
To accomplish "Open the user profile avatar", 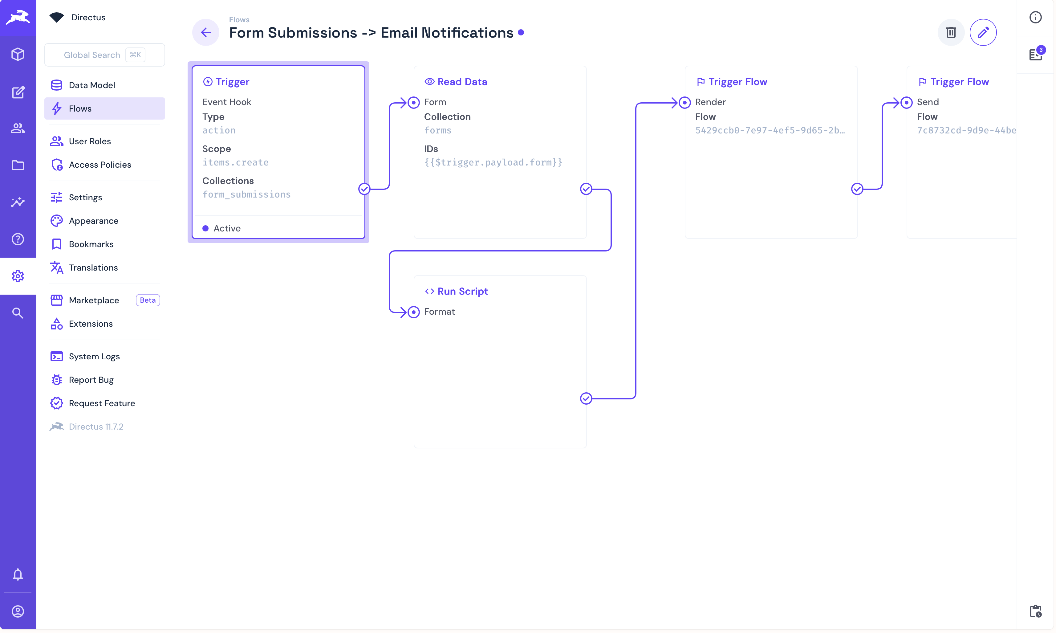I will coord(18,611).
